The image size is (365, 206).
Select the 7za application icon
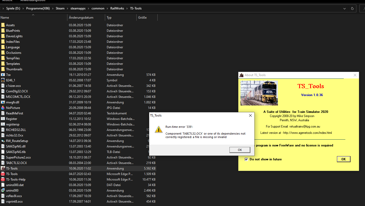pos(3,75)
